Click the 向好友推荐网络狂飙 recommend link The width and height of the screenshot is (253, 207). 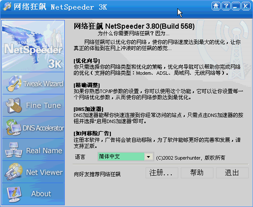(x=97, y=174)
